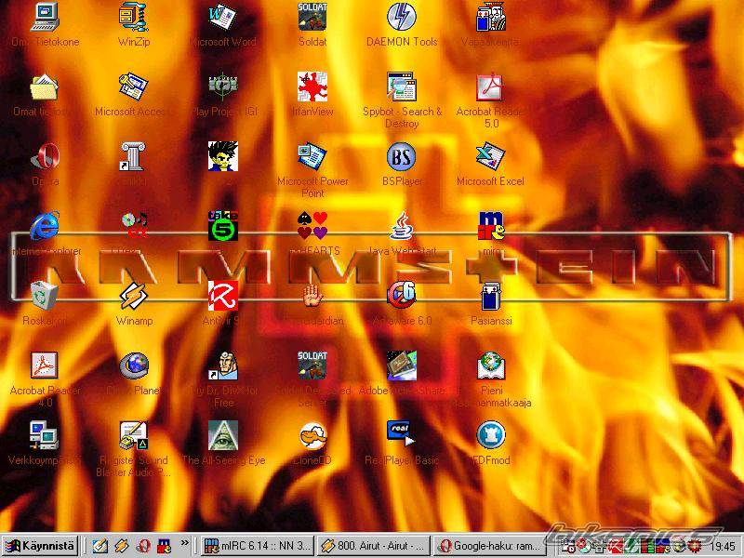Screen dimensions: 744x558
Task: Select the Microsoft Access desktop icon
Action: click(x=134, y=86)
